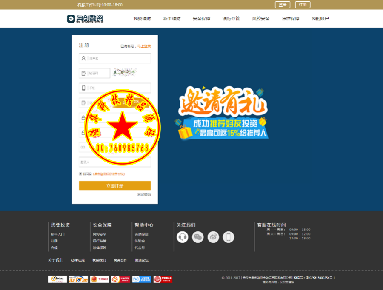
Task: Click 商务合作 in footer
Action: tap(120, 260)
